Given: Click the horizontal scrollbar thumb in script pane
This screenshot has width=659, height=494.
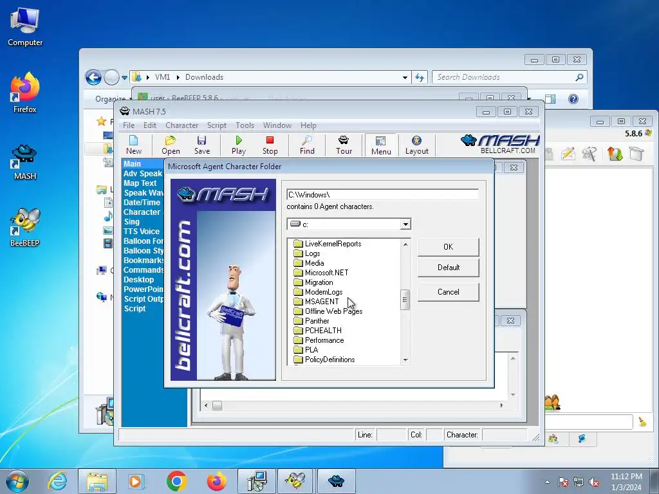Looking at the screenshot, I should tap(217, 405).
